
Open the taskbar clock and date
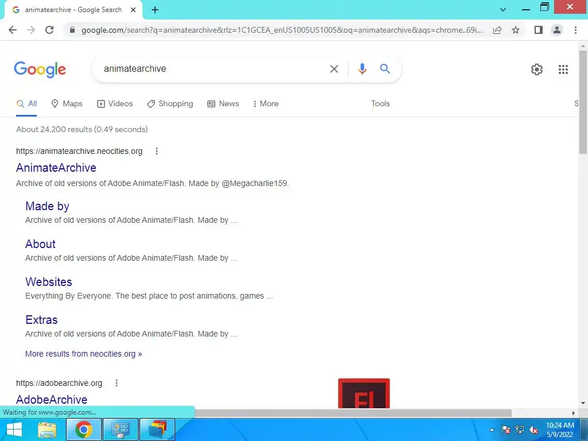[560, 430]
